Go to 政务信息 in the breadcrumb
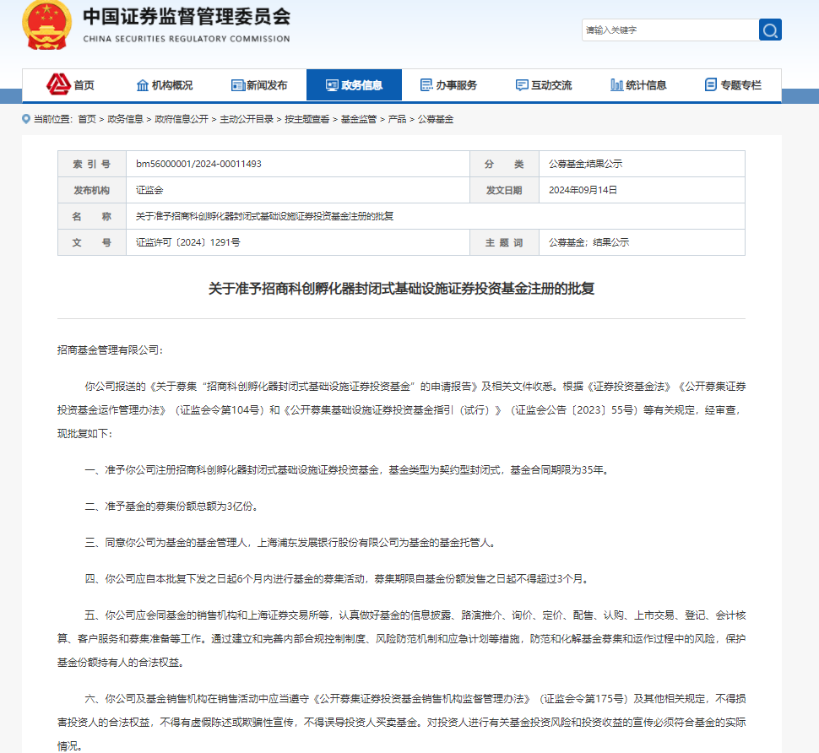 (125, 119)
